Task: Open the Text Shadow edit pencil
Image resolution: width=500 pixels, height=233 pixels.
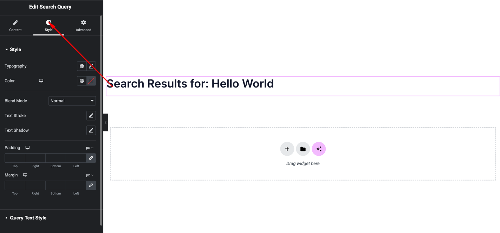Action: [91, 130]
